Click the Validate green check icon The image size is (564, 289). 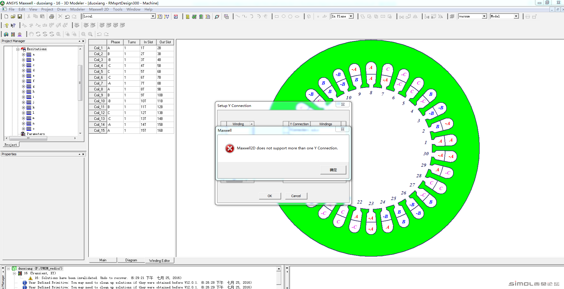194,16
